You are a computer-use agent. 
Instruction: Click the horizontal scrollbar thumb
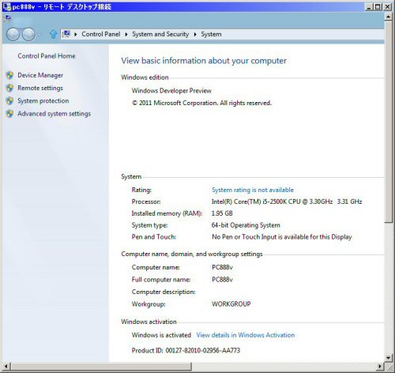pos(101,366)
